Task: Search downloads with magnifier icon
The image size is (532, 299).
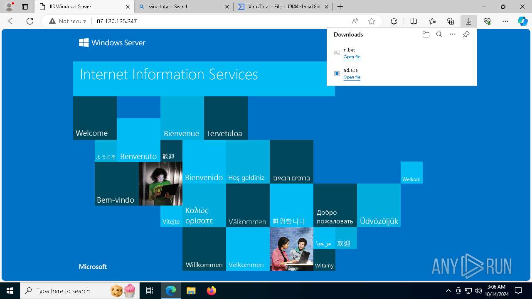Action: point(439,34)
